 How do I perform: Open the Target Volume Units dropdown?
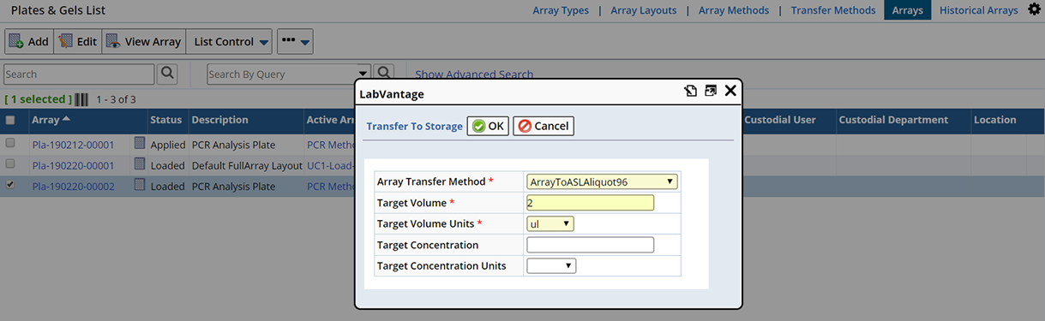(550, 223)
